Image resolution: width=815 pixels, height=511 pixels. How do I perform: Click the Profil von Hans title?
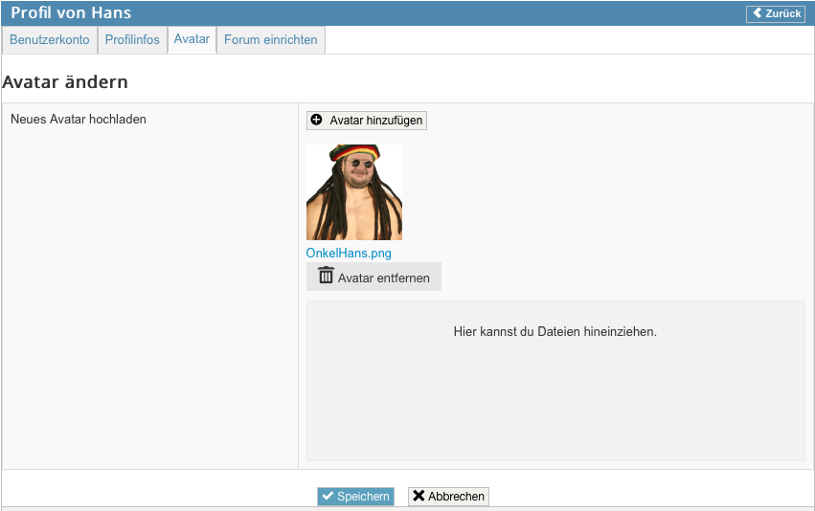coord(71,13)
